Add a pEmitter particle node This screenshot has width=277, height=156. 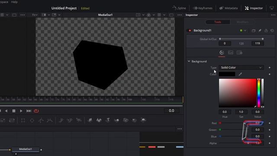(61, 120)
